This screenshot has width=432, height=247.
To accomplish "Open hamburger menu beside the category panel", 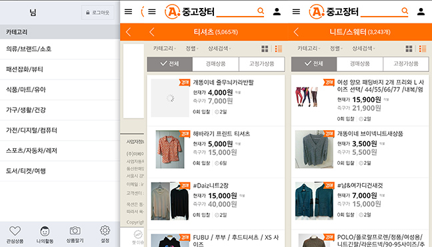I will 129,11.
